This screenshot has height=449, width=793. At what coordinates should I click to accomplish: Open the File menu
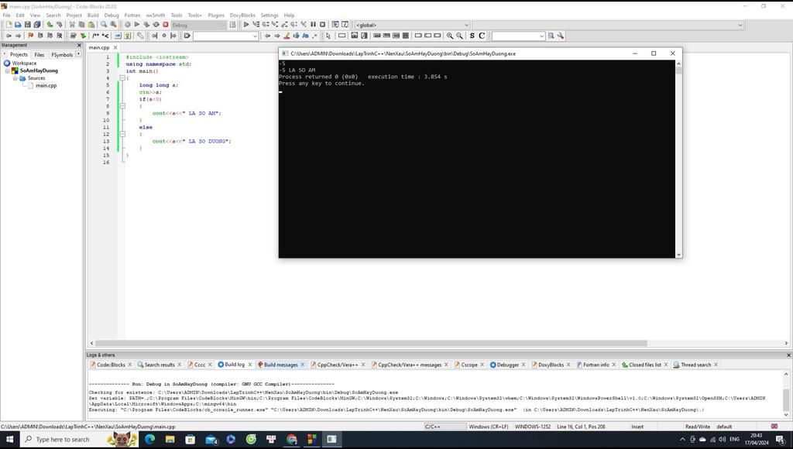(6, 15)
